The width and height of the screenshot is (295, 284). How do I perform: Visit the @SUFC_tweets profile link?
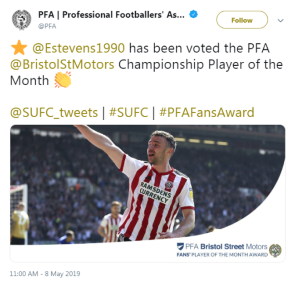pos(54,113)
